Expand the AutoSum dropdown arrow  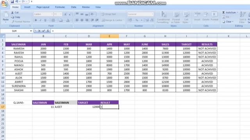click(x=237, y=12)
